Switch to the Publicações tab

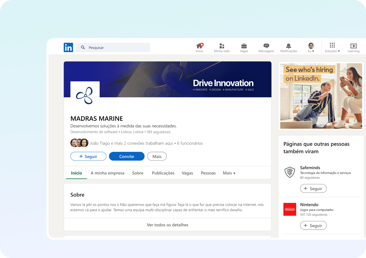click(x=163, y=173)
